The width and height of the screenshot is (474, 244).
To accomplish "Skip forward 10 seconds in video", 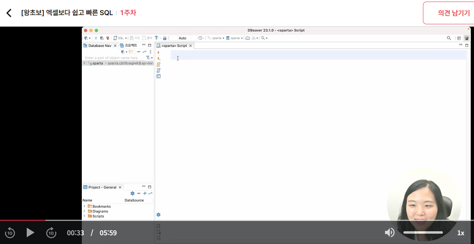I will coord(51,232).
